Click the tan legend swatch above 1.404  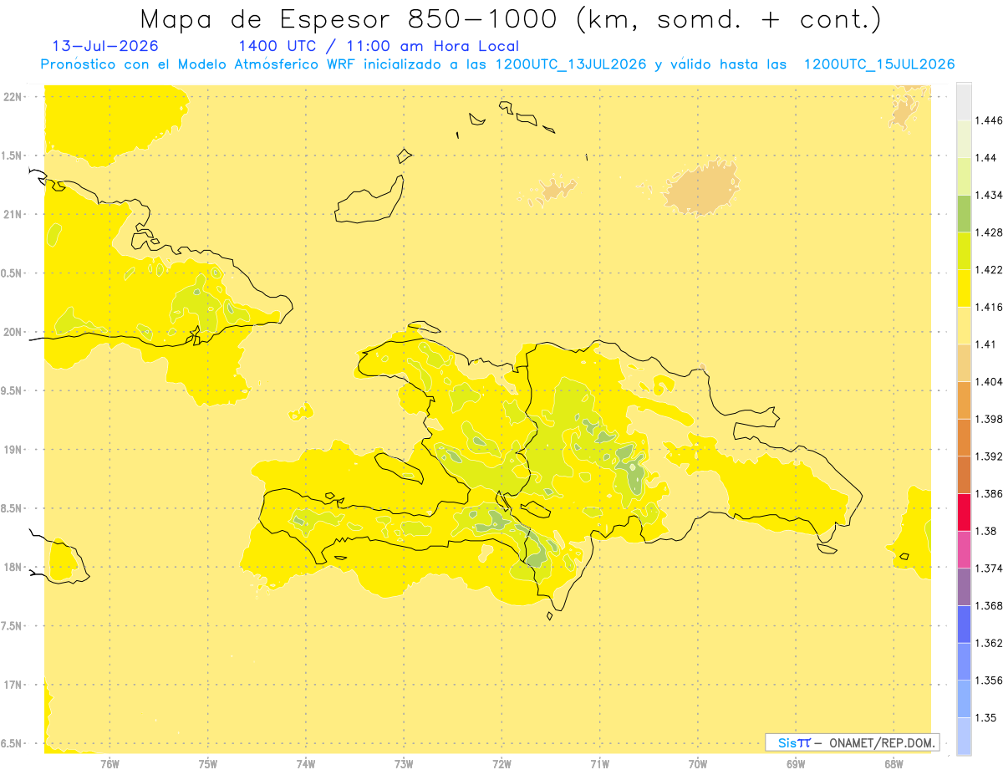coord(964,363)
